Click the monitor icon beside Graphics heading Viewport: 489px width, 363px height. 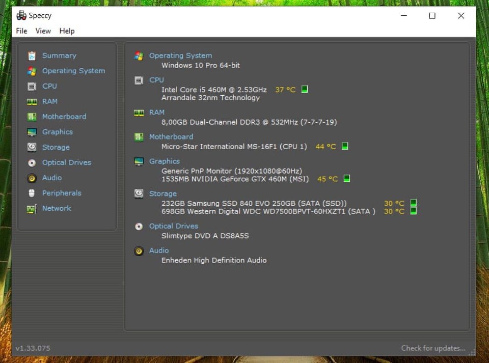click(139, 161)
